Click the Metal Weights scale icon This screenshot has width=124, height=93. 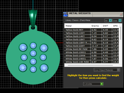pos(66,14)
